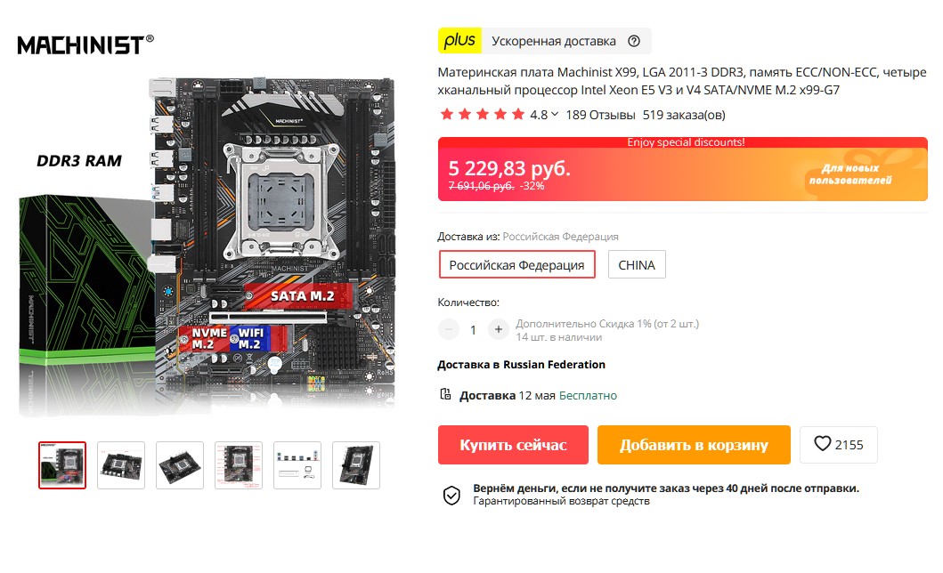The width and height of the screenshot is (943, 573).
Task: Click the yellow plus badge
Action: [x=459, y=41]
